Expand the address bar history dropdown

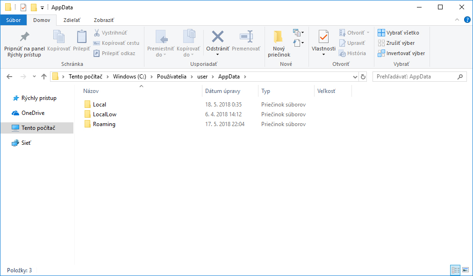pos(355,77)
